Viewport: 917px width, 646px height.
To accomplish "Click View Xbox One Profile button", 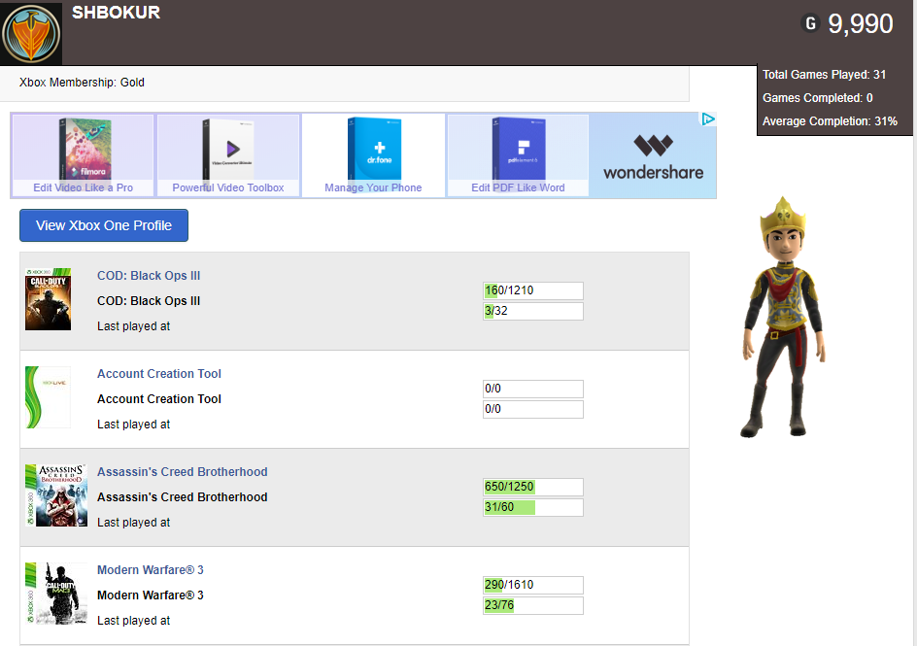I will (104, 225).
